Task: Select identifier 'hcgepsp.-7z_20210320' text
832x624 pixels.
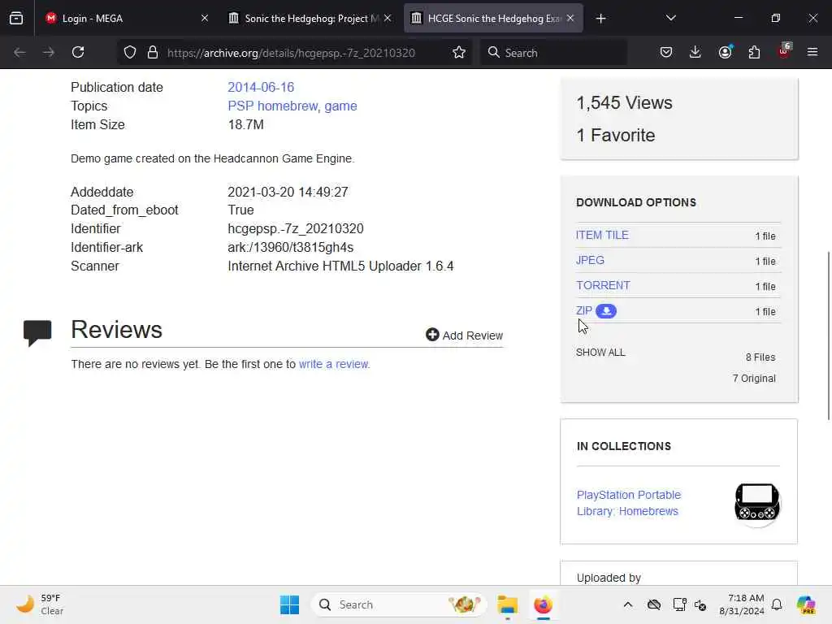Action: (x=296, y=228)
